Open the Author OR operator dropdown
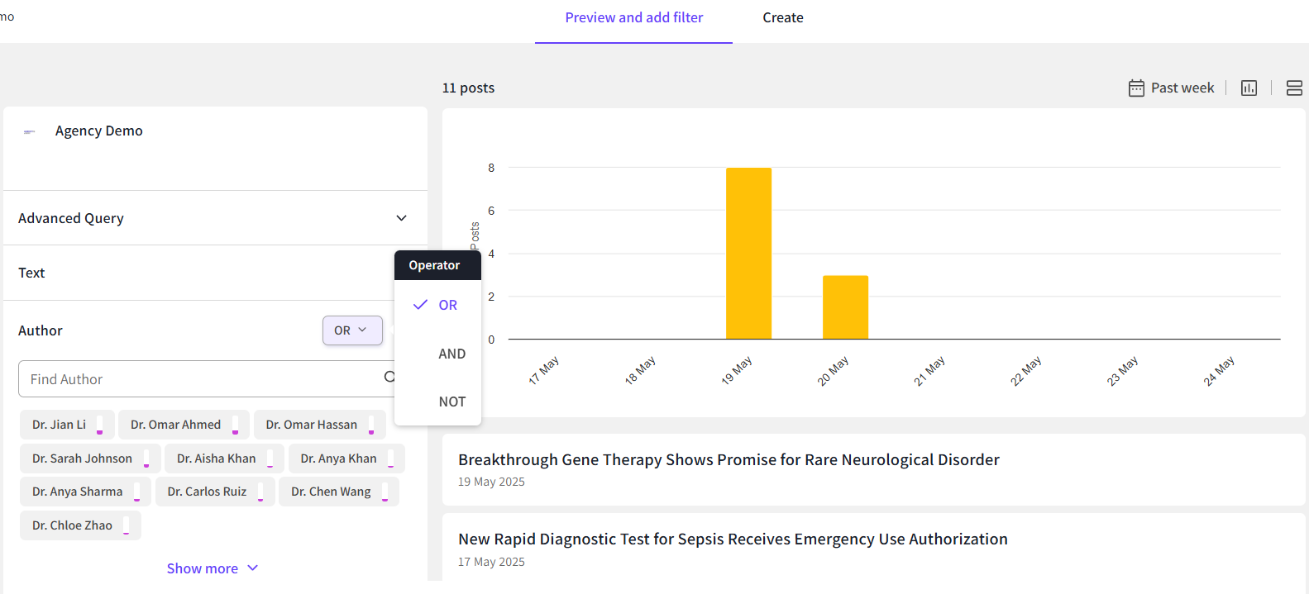This screenshot has width=1309, height=594. pos(352,330)
